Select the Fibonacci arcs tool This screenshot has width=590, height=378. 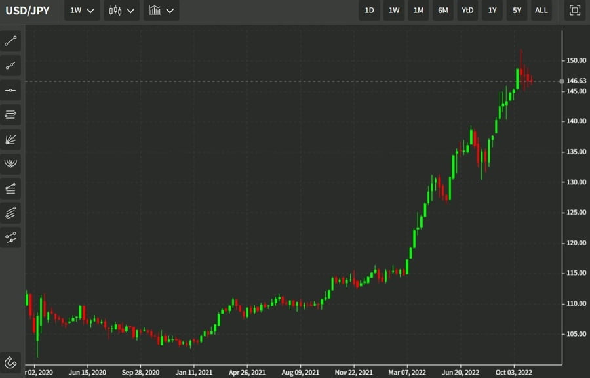[x=10, y=163]
